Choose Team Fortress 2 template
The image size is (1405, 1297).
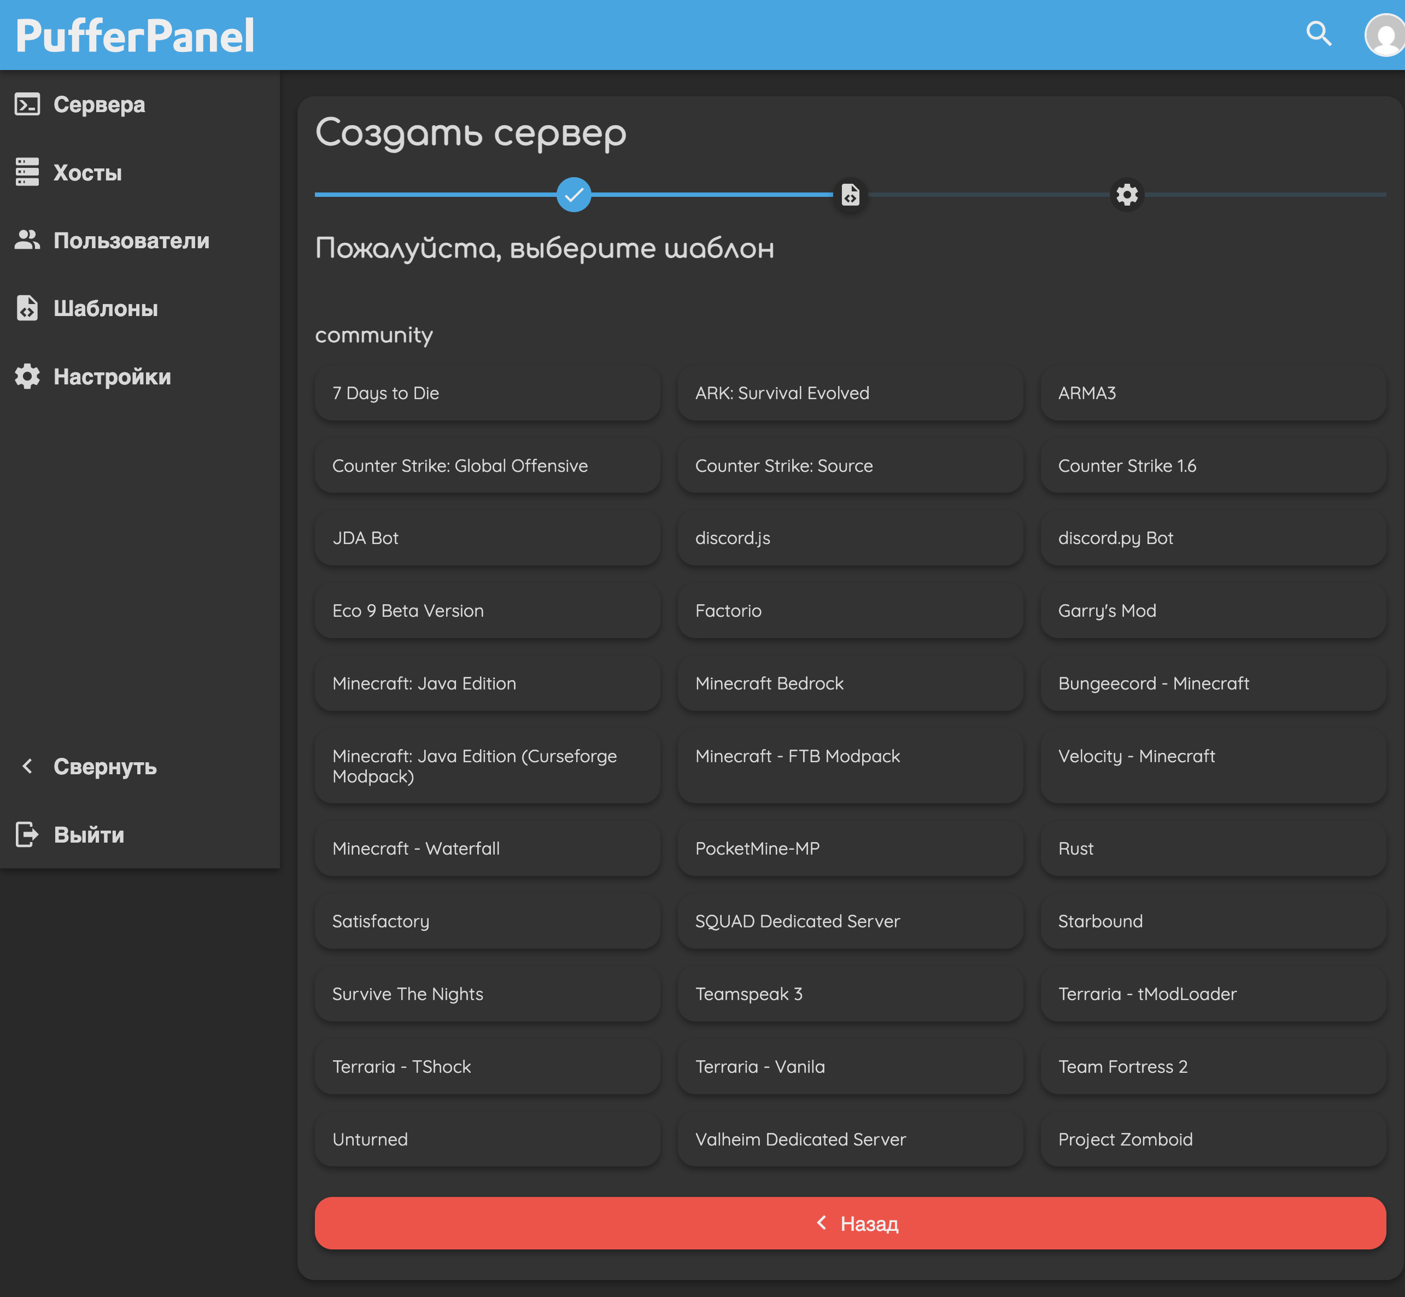[1213, 1066]
